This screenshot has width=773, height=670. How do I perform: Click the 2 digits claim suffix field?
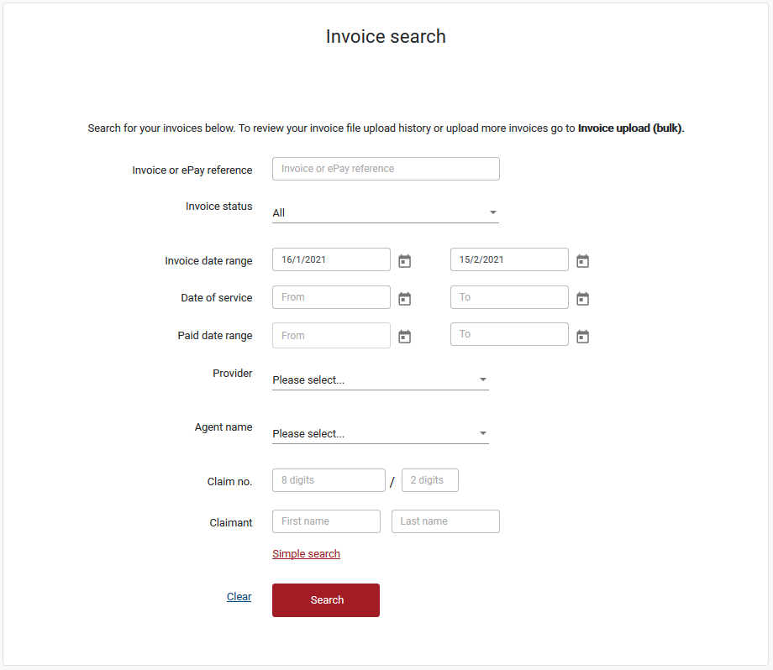pos(429,479)
